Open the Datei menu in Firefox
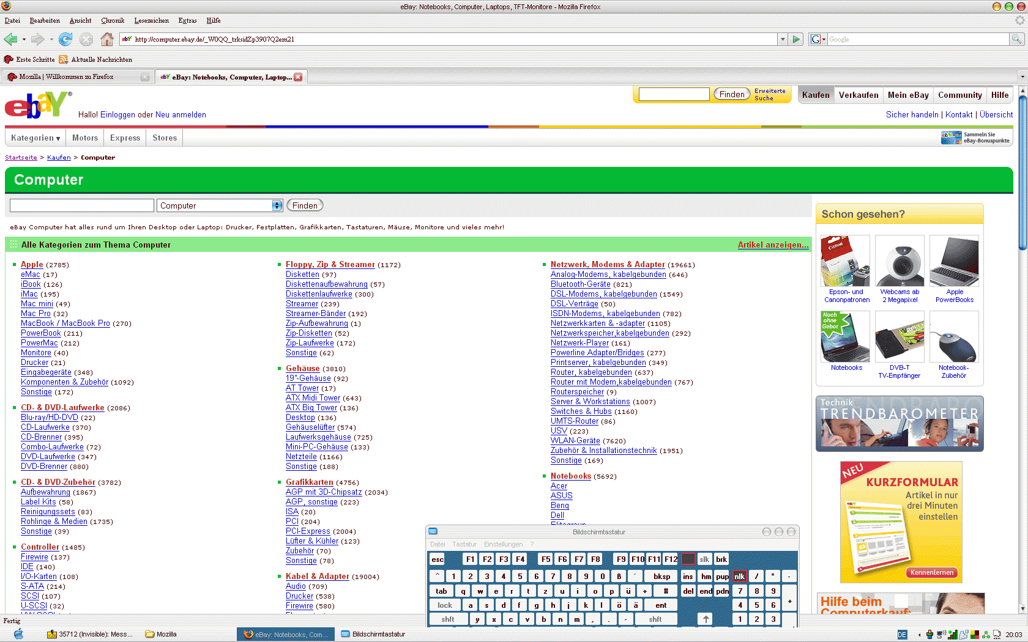This screenshot has width=1028, height=642. pyautogui.click(x=13, y=20)
